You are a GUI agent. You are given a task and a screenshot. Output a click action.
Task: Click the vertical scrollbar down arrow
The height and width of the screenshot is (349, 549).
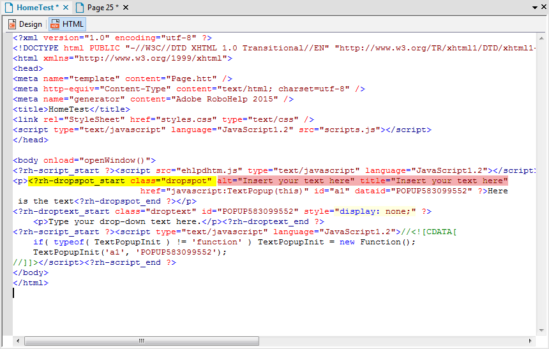(x=541, y=330)
